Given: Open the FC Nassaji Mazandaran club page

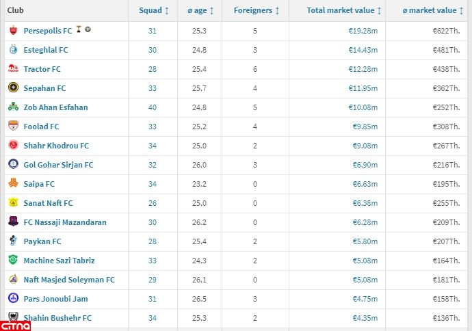Looking at the screenshot, I should [65, 222].
